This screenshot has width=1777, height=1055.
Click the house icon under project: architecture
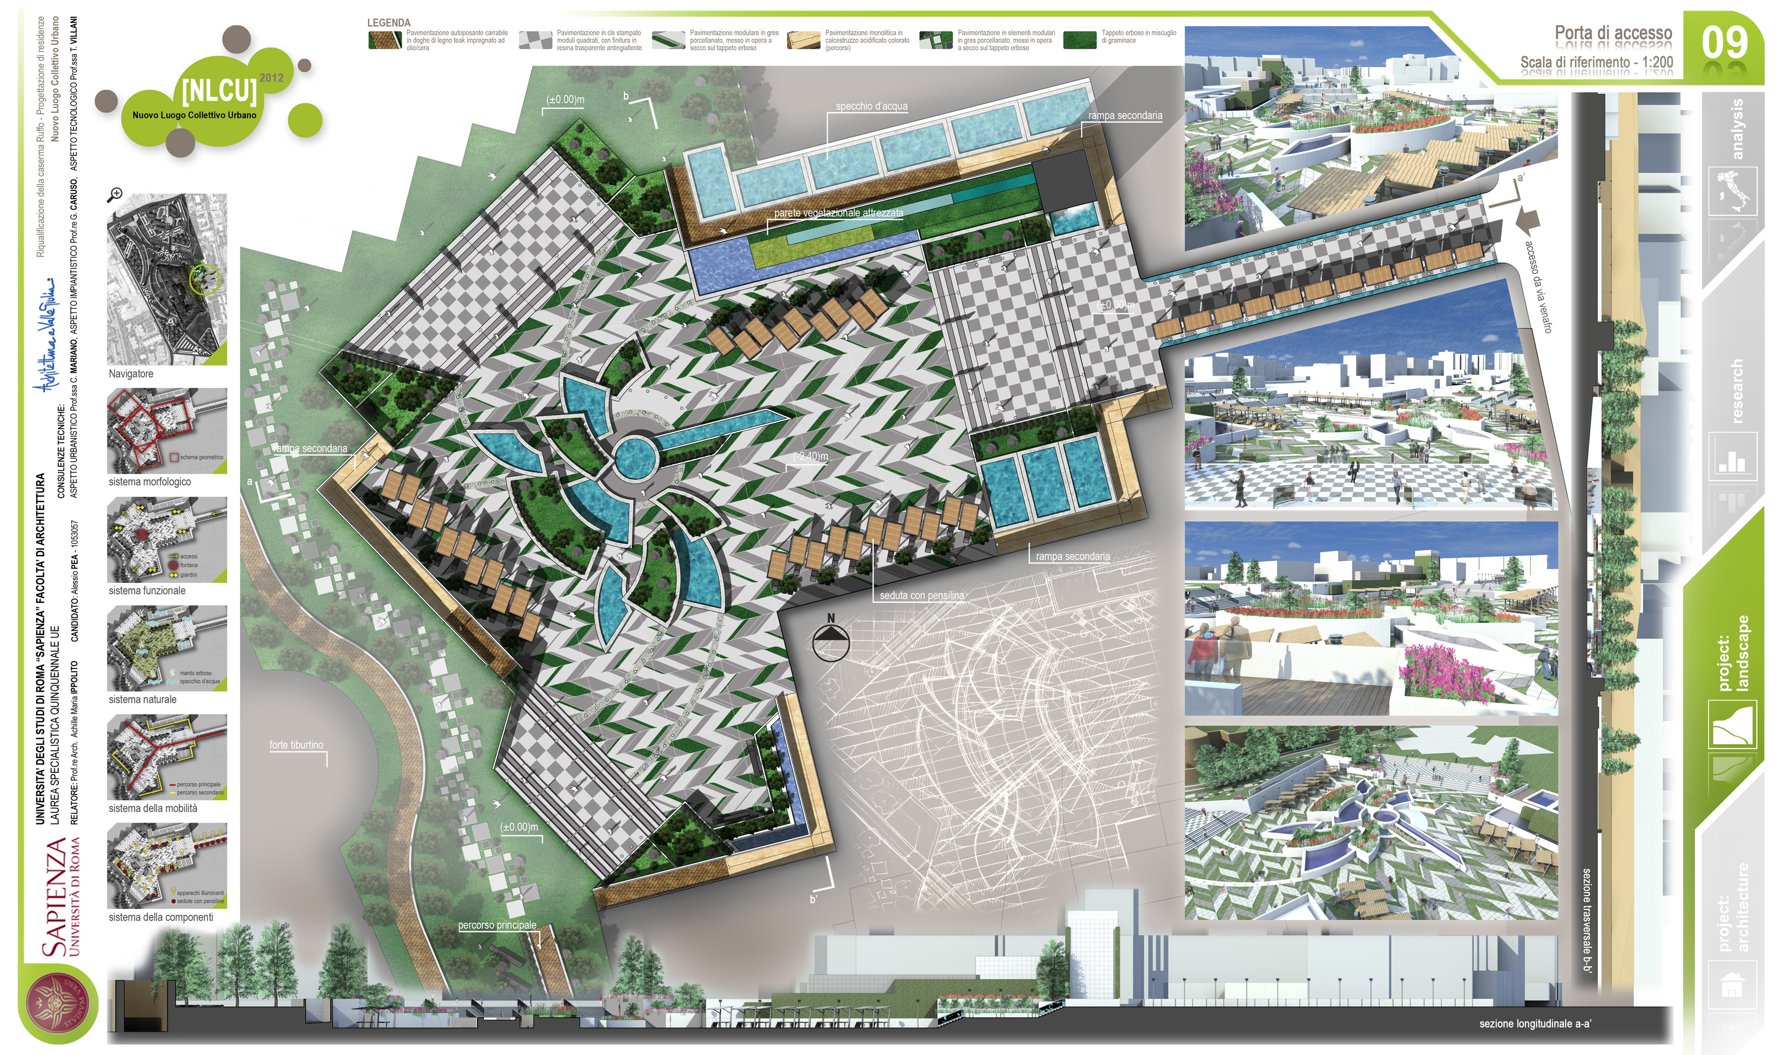(1732, 985)
